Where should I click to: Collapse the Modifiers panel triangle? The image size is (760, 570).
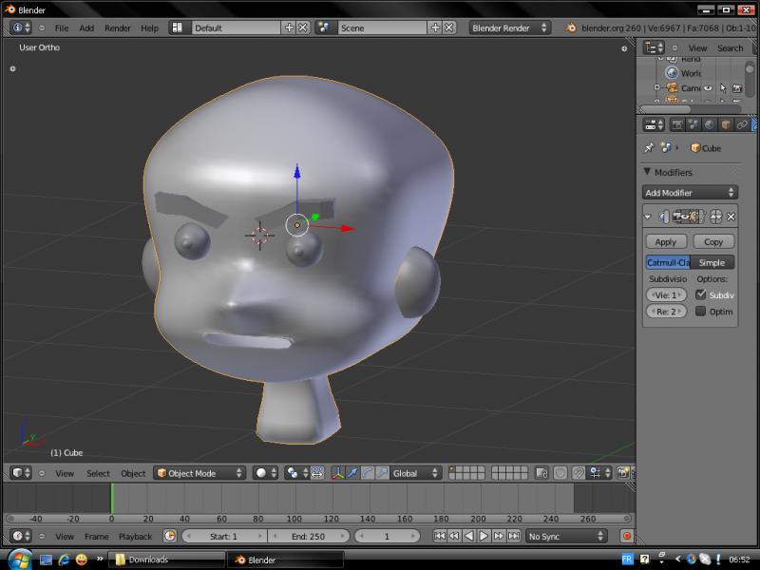coord(647,171)
